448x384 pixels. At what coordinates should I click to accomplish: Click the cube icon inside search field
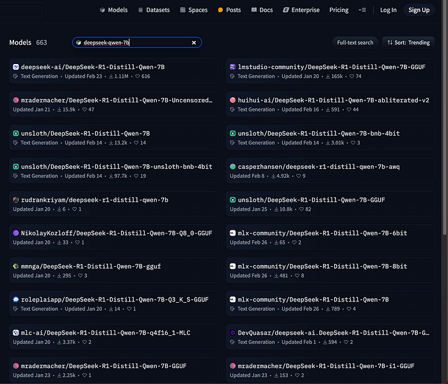tap(79, 43)
